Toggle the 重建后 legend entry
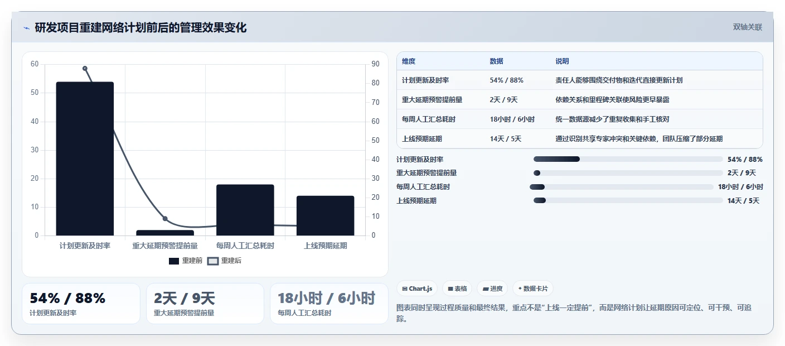Screen dimensions: 785x346 224,261
